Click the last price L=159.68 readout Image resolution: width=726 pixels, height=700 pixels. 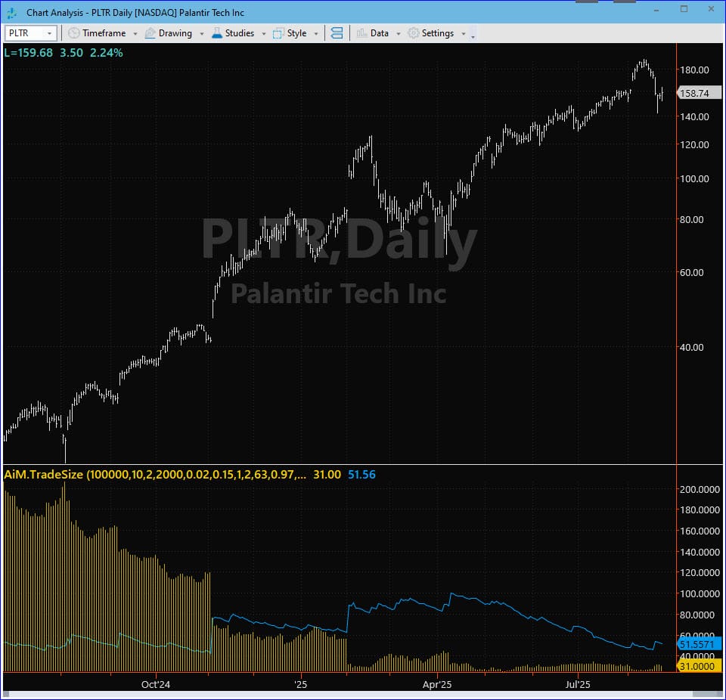(x=28, y=53)
